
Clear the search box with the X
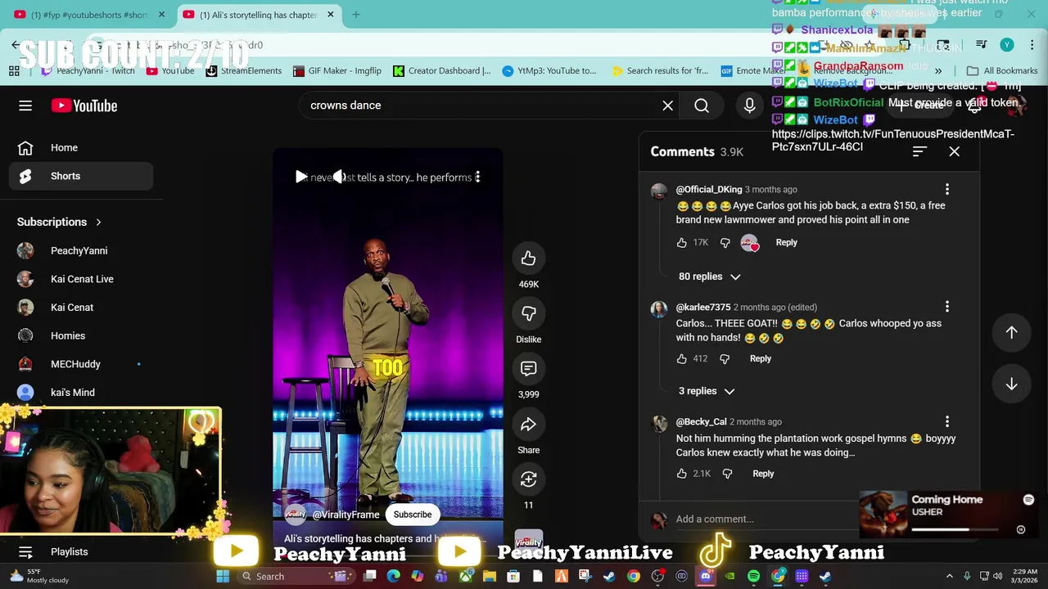point(668,106)
